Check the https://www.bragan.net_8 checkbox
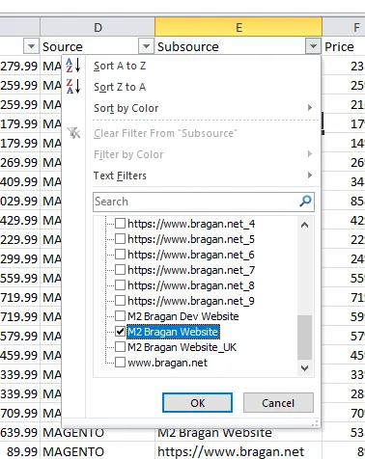This screenshot has height=459, width=365. [x=120, y=284]
